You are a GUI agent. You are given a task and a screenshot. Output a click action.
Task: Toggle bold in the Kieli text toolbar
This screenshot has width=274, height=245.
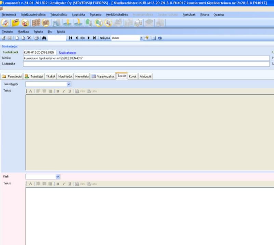58,184
